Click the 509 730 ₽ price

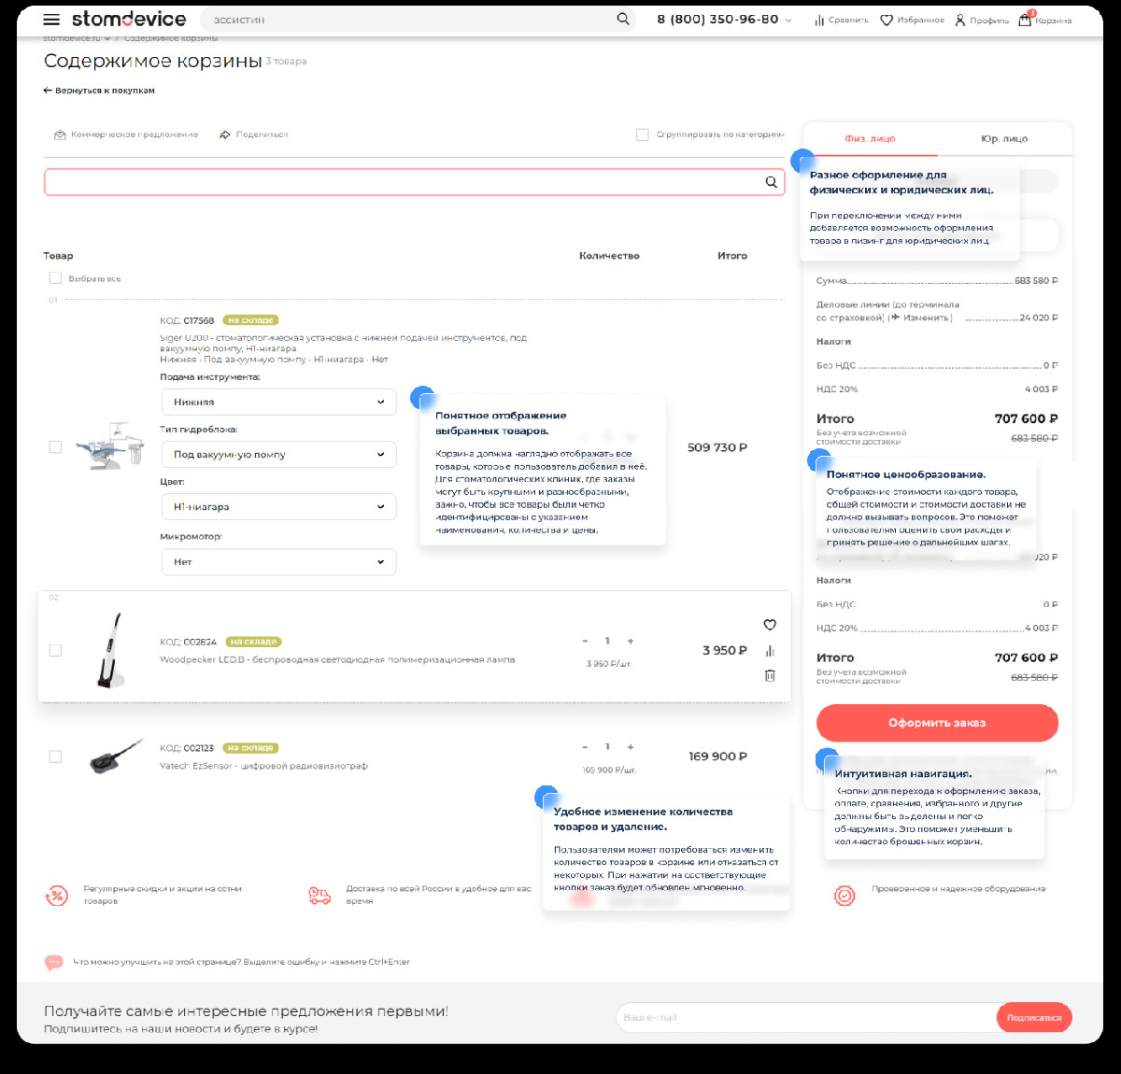coord(717,447)
